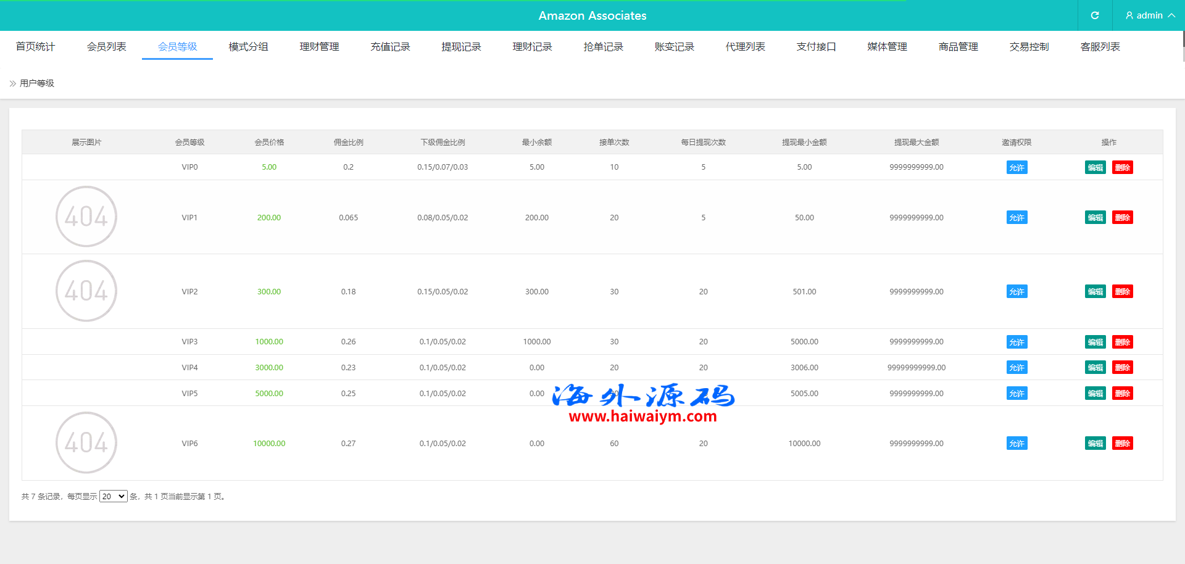Click the 404 placeholder image for VIP2

click(86, 291)
